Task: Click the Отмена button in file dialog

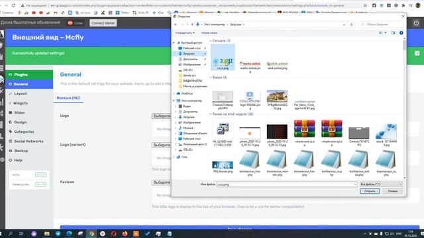Action: [393, 191]
